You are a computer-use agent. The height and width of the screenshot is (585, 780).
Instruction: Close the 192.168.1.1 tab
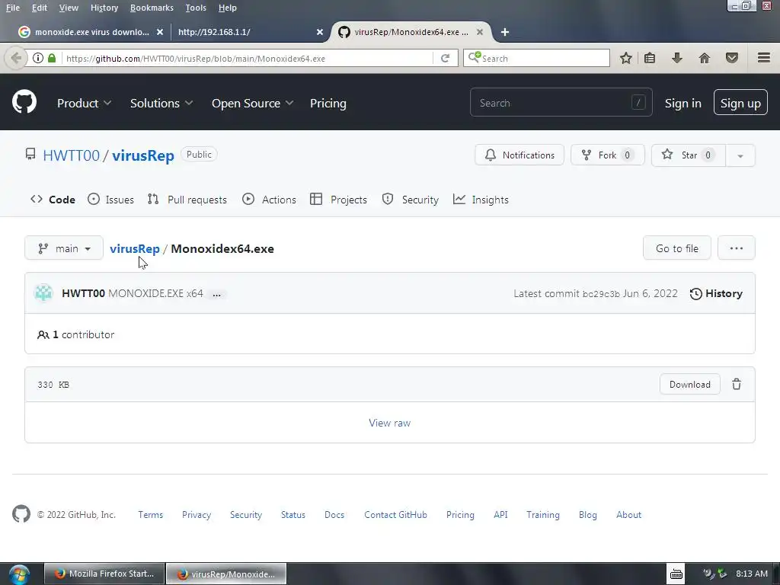coord(320,32)
